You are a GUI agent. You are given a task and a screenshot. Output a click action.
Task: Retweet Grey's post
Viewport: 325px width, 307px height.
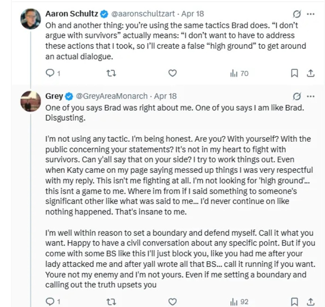point(111,301)
